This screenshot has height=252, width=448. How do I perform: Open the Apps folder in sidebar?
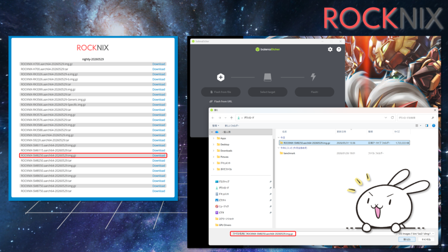(x=223, y=138)
